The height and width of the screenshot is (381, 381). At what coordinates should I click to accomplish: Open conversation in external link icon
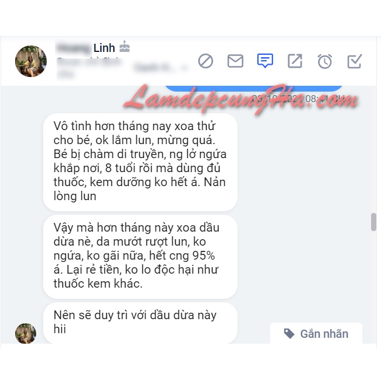point(295,61)
